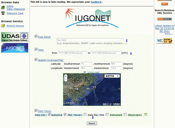
Task: Open the map type dropdown
Action: (x=112, y=76)
